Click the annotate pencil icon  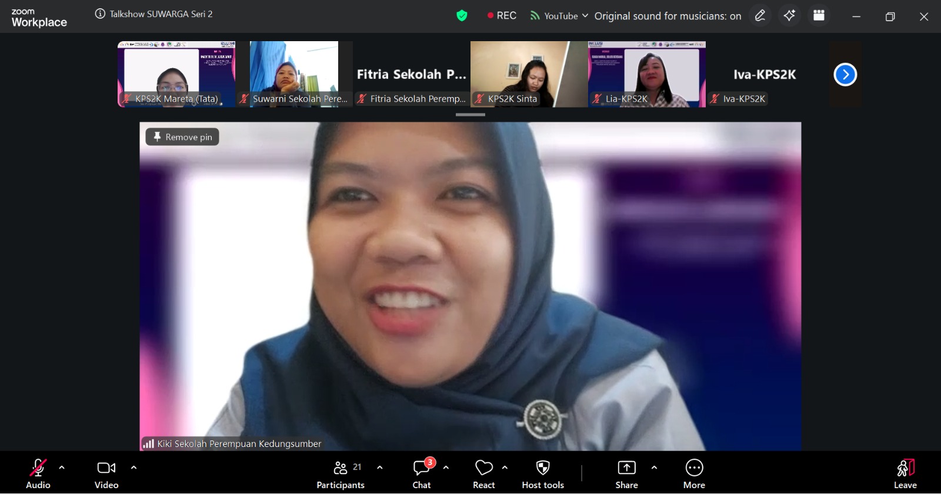pyautogui.click(x=760, y=16)
